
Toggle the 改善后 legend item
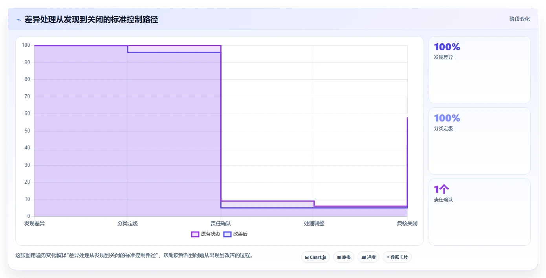[x=235, y=234]
